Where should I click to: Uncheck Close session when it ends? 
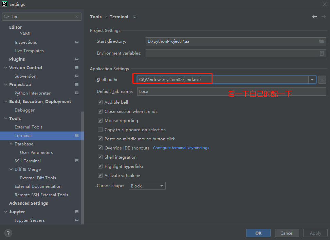coord(100,112)
